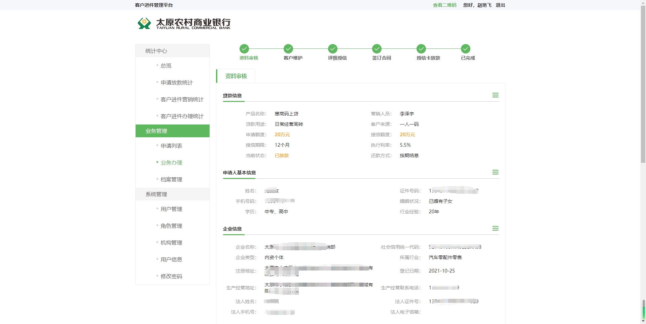The height and width of the screenshot is (324, 646).
Task: Click the 客户维护 step checkmark circle
Action: coord(288,49)
